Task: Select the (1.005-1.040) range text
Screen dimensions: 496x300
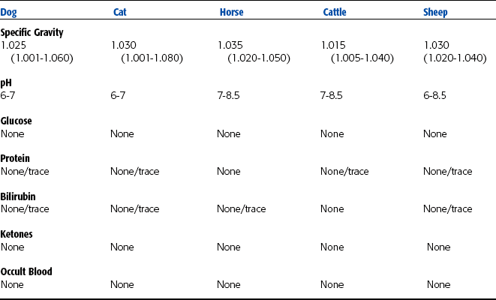Action: click(x=361, y=57)
